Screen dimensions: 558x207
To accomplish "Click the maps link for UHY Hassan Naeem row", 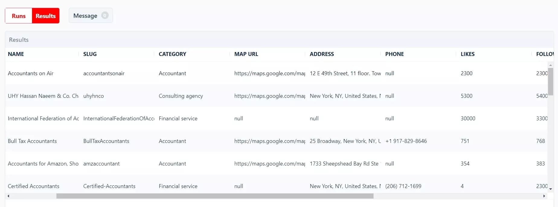I will [269, 96].
